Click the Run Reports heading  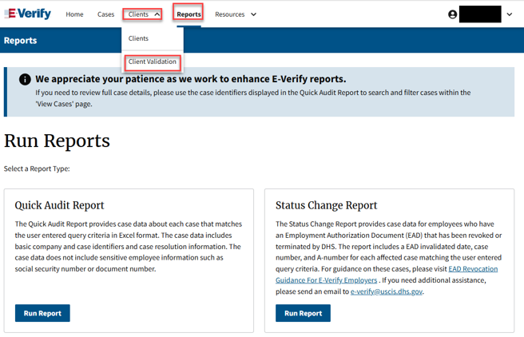(x=57, y=141)
